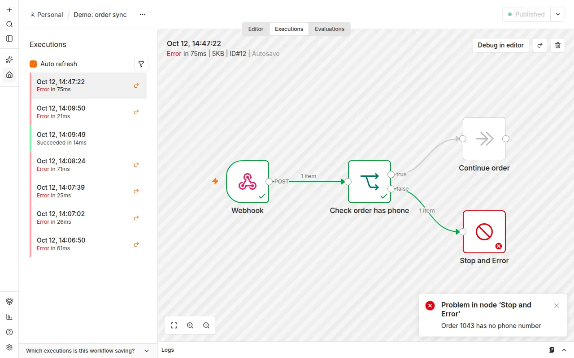Click the workflow name Demo: order sync
574x358 pixels.
100,15
